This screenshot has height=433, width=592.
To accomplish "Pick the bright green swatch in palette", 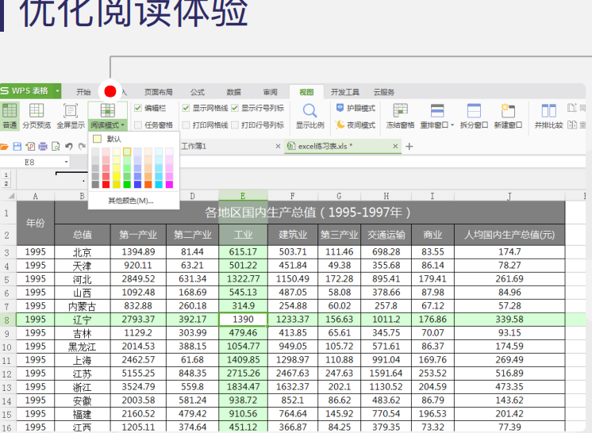I will point(127,185).
